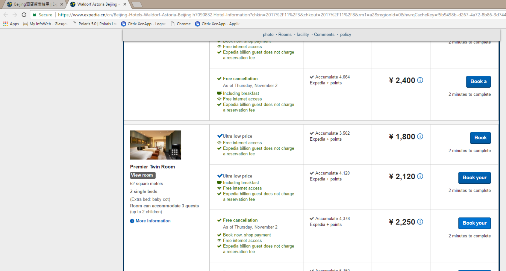Click Book now, shop payment in ¥ 2,250 row

tap(247, 235)
